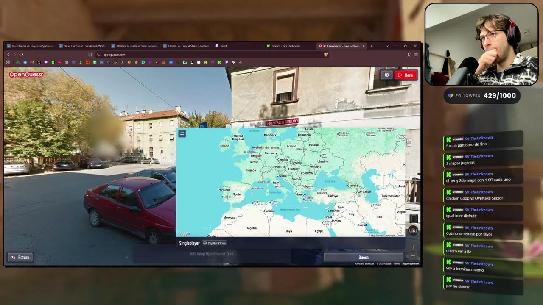This screenshot has height=305, width=543.
Task: Reload the openguessr.com page
Action: 21,55
